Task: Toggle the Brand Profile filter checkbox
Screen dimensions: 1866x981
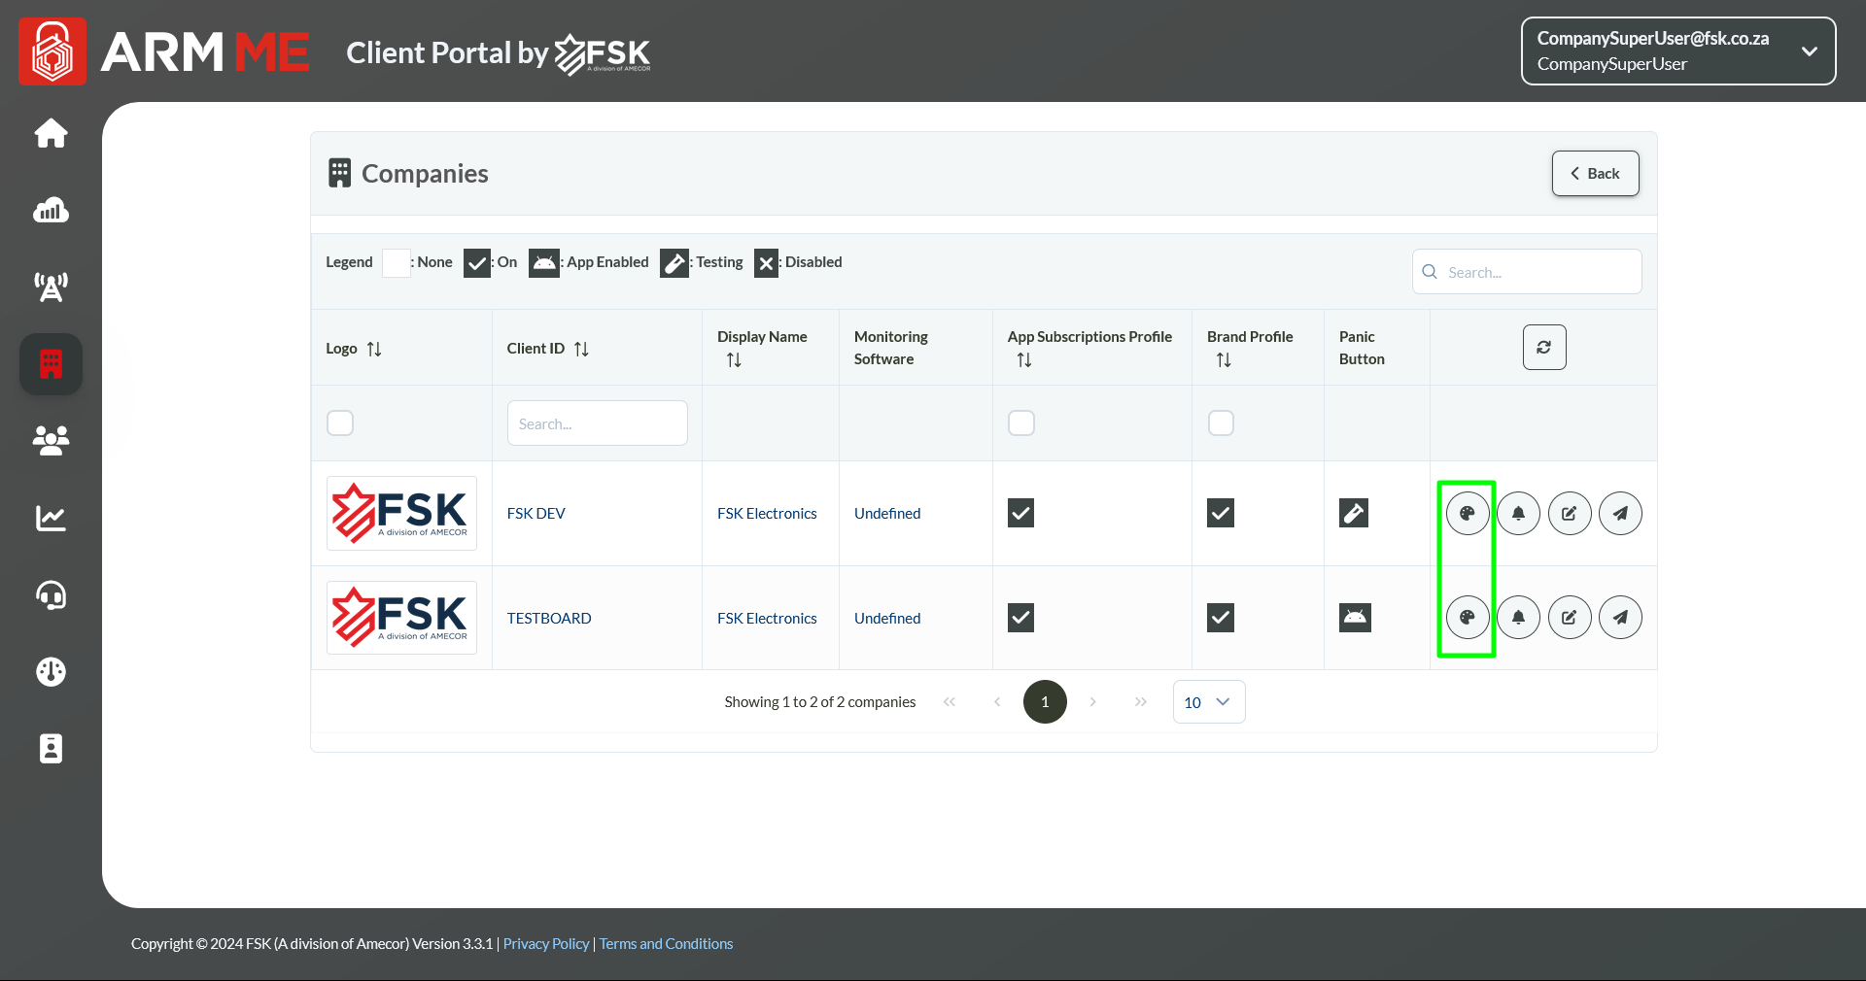Action: pos(1221,423)
